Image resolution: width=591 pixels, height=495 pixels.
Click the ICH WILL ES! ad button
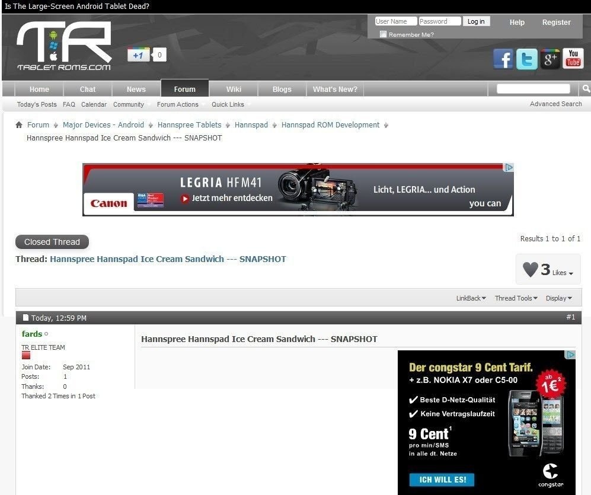[x=442, y=480]
